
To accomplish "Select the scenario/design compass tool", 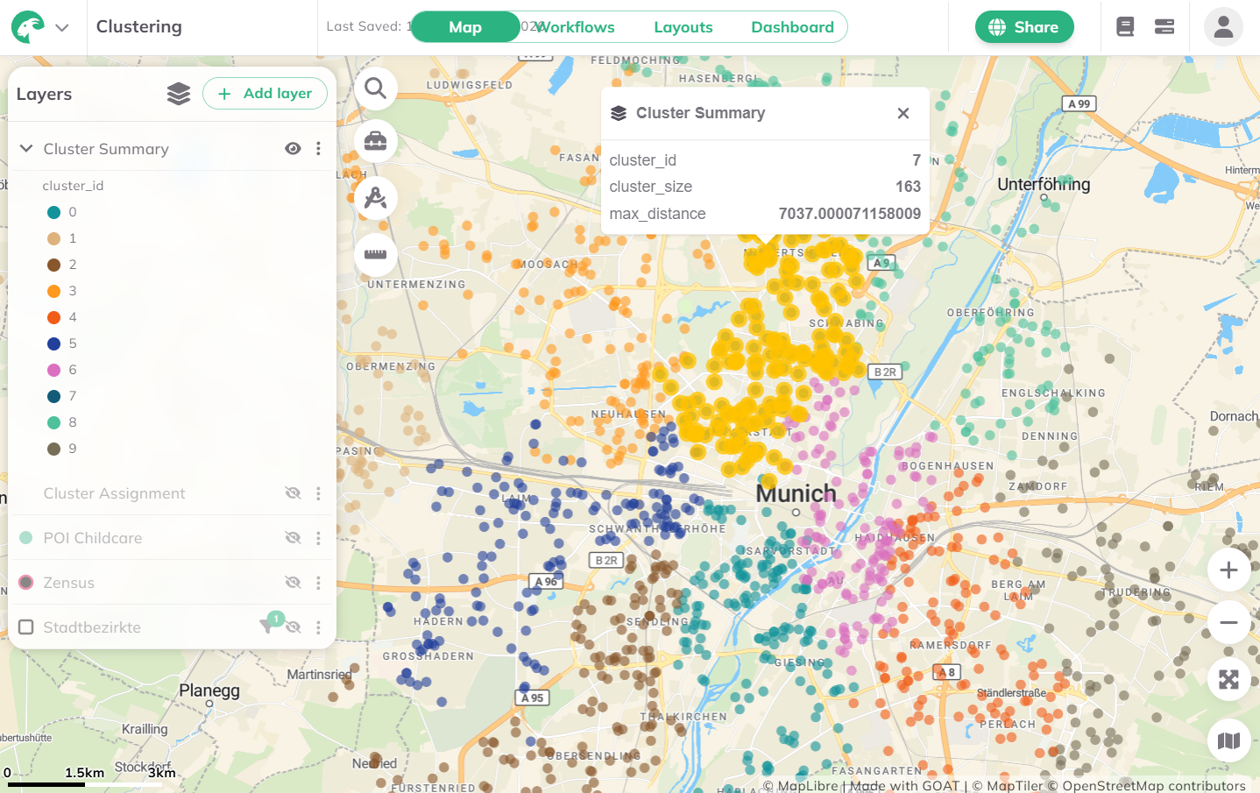I will click(x=376, y=197).
